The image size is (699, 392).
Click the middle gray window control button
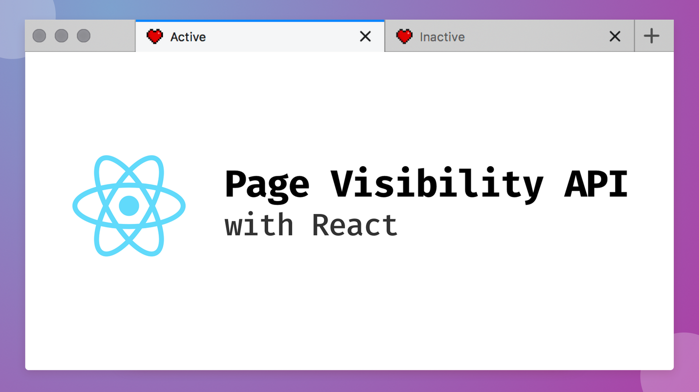pyautogui.click(x=61, y=36)
